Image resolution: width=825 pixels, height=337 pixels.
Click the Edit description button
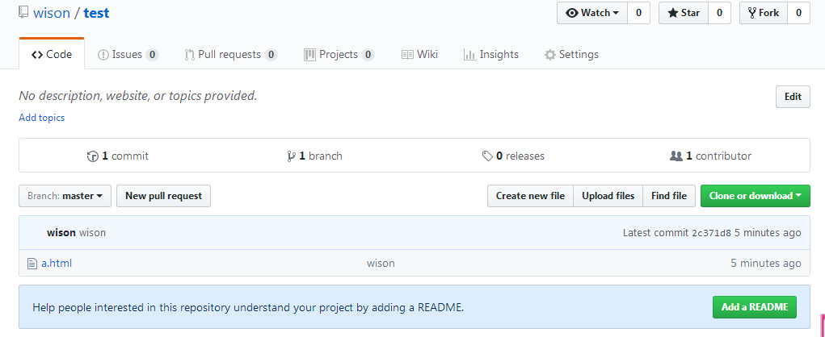coord(793,97)
